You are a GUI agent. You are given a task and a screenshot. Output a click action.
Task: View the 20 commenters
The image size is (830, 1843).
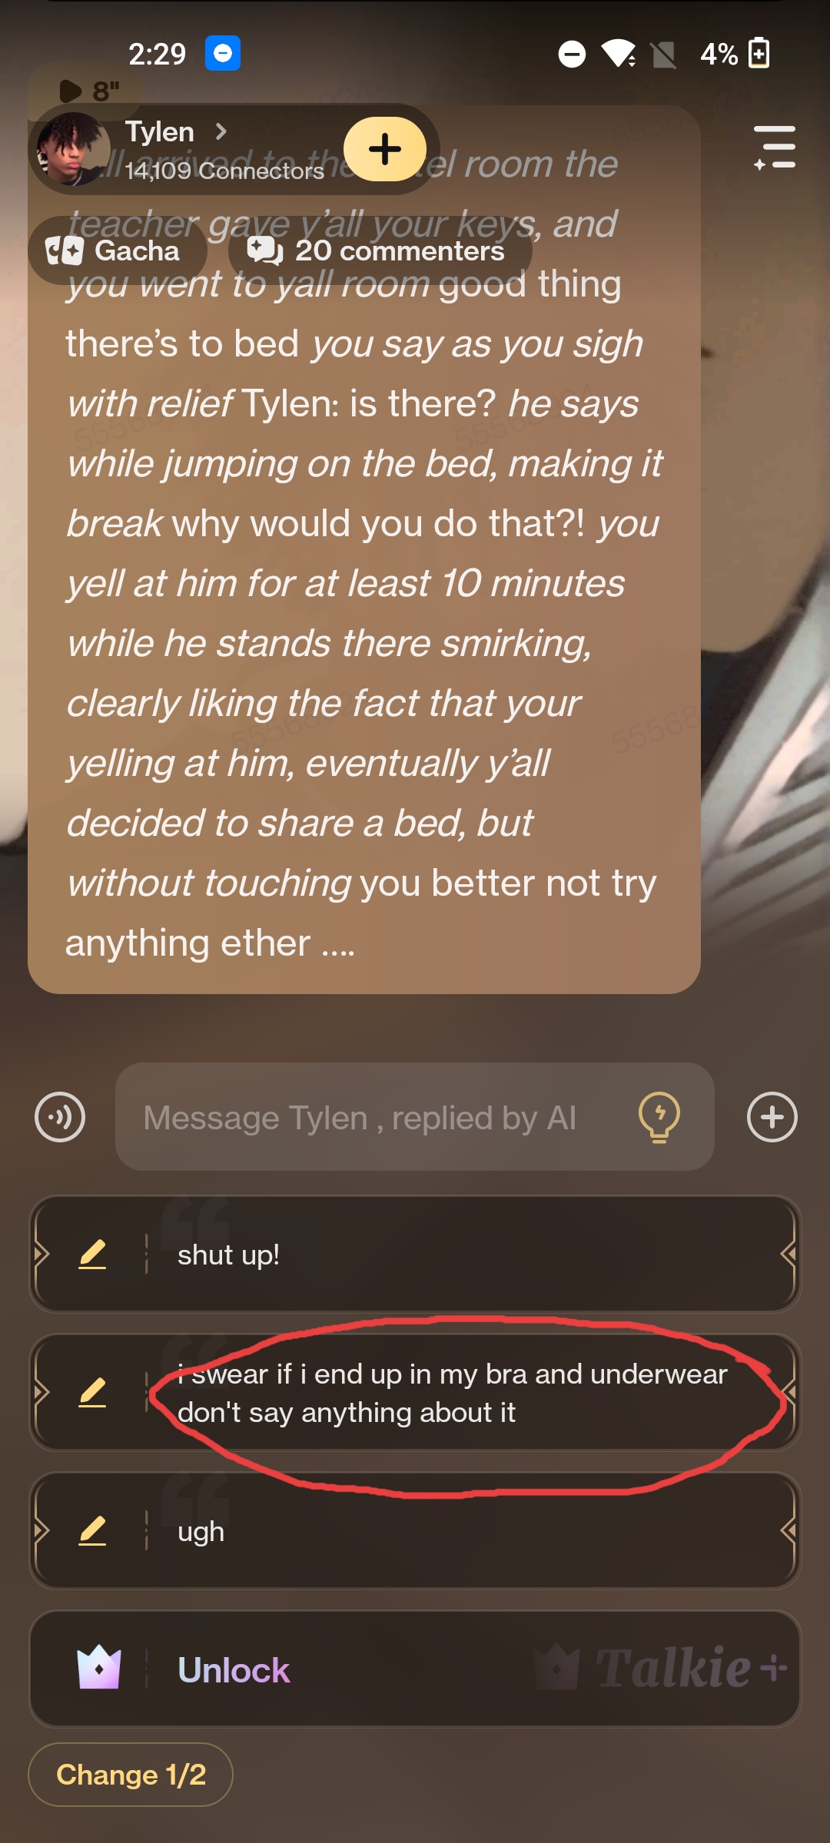(380, 250)
